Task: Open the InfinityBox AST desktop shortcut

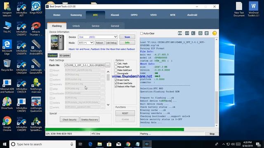Action: pyautogui.click(x=21, y=9)
